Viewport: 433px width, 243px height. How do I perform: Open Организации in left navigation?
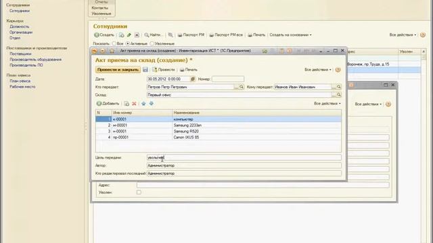(21, 32)
